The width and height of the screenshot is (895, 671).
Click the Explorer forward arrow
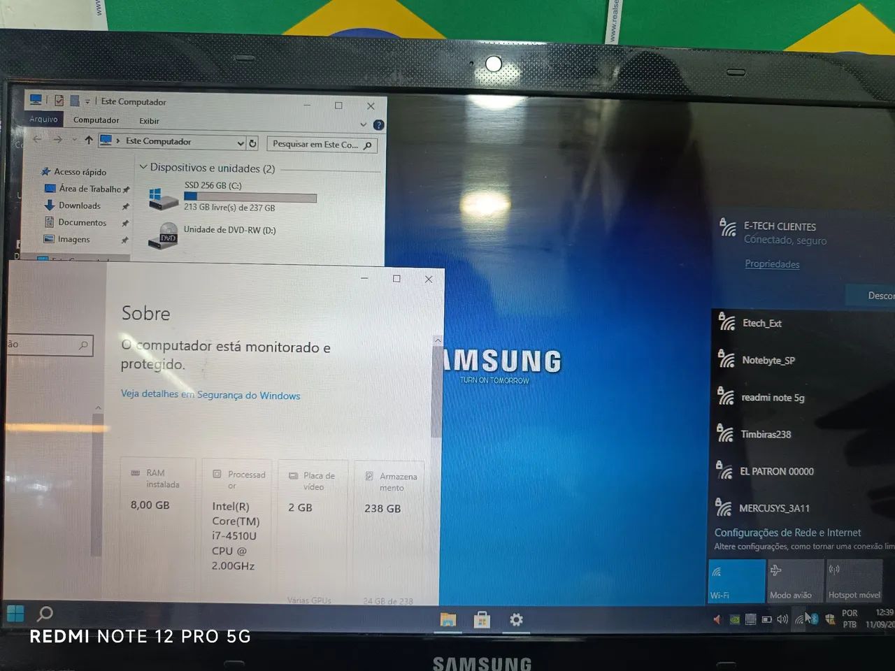pos(58,140)
